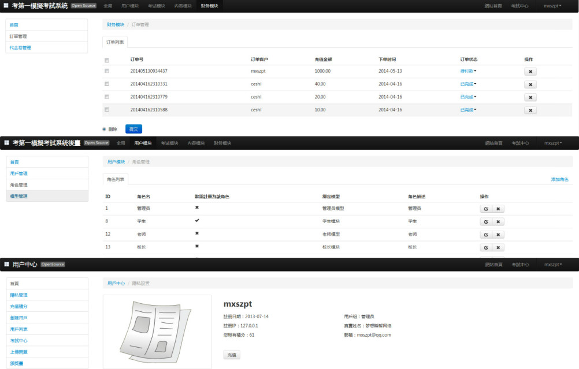Open the mxszpt user menu in user center bar
Viewport: 579px width, 369px height.
click(x=553, y=265)
